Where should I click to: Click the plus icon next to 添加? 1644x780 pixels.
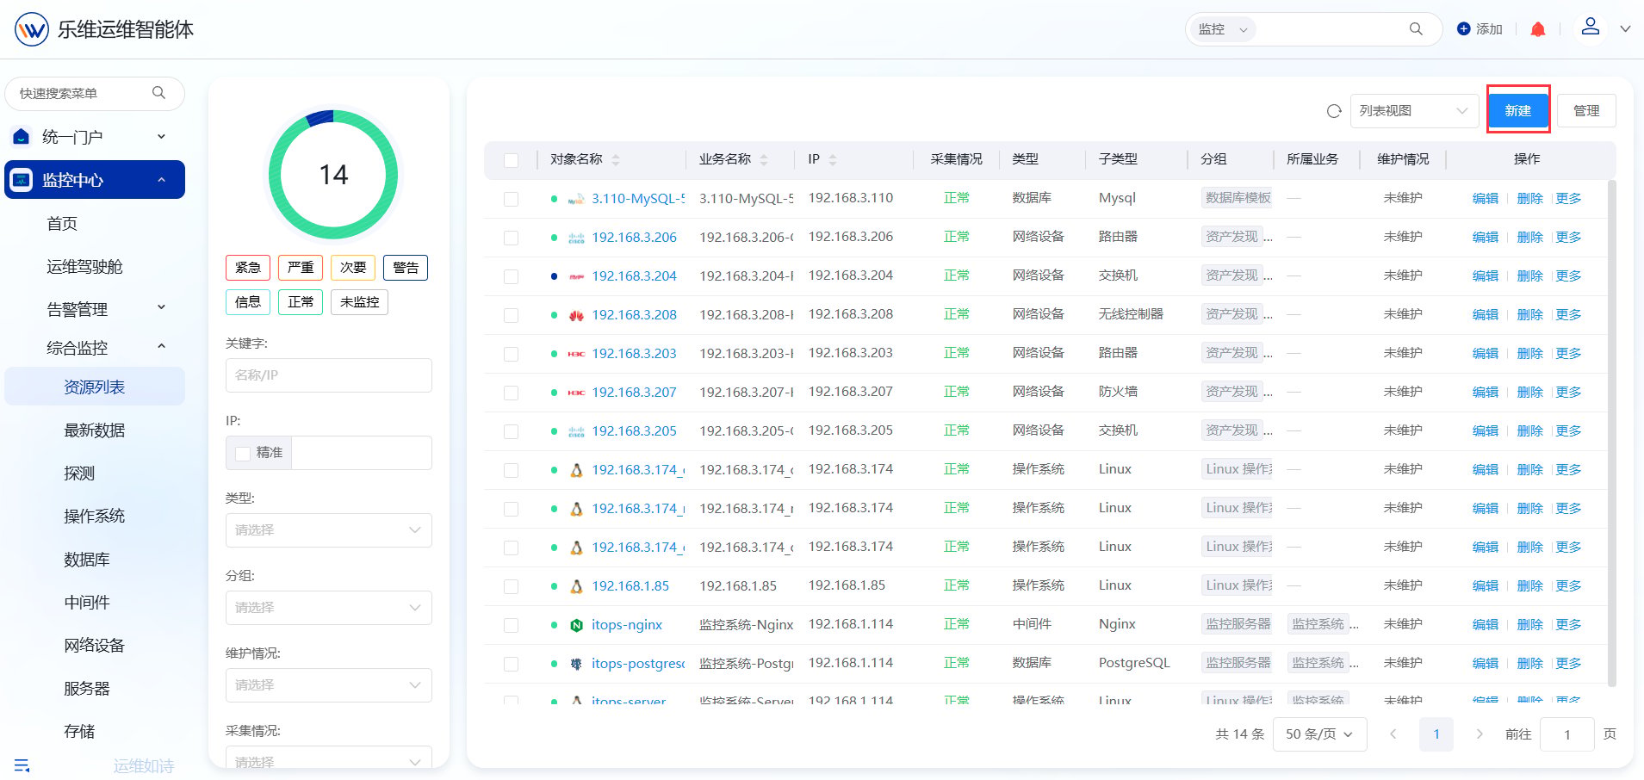[x=1463, y=29]
